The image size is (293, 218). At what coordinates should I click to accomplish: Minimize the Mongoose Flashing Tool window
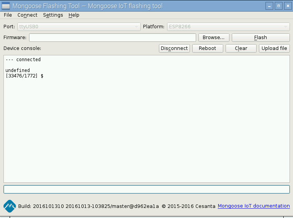tap(269, 6)
